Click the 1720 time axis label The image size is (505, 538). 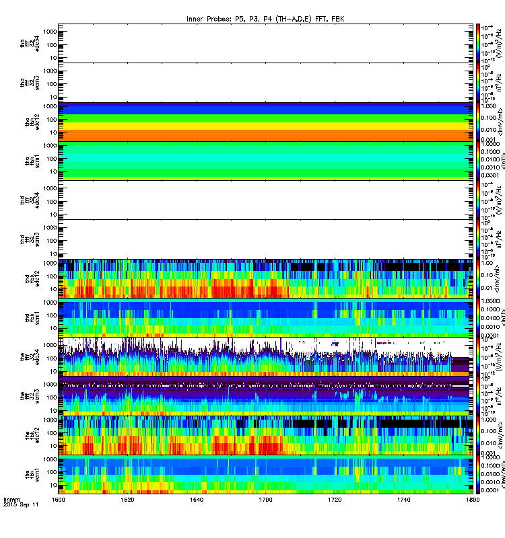pos(335,500)
